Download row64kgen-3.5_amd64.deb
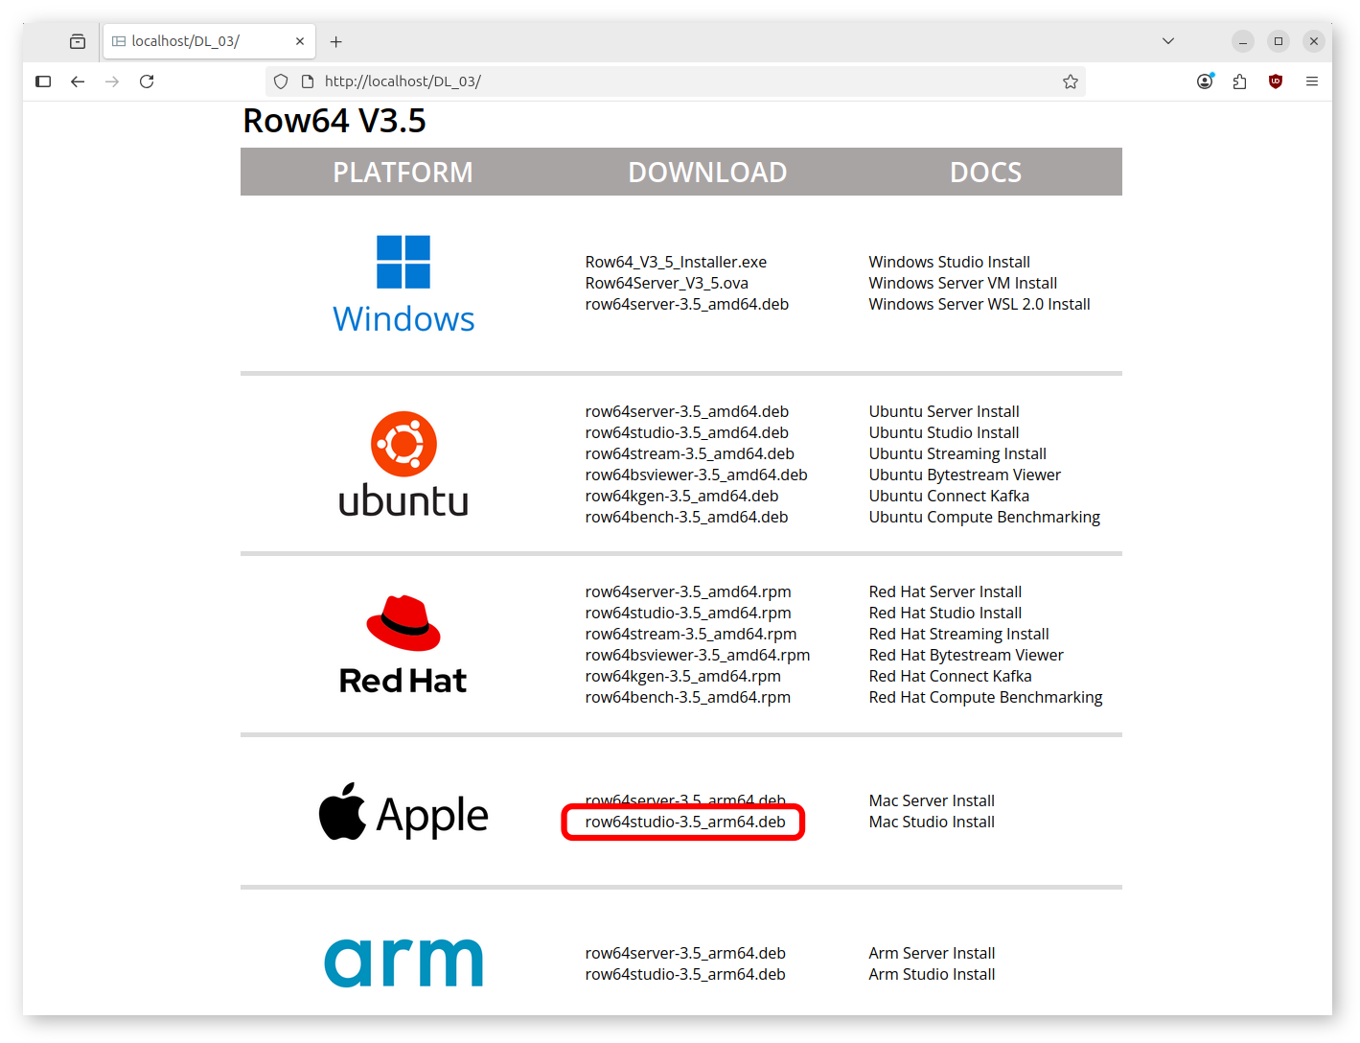This screenshot has width=1360, height=1043. pos(681,496)
